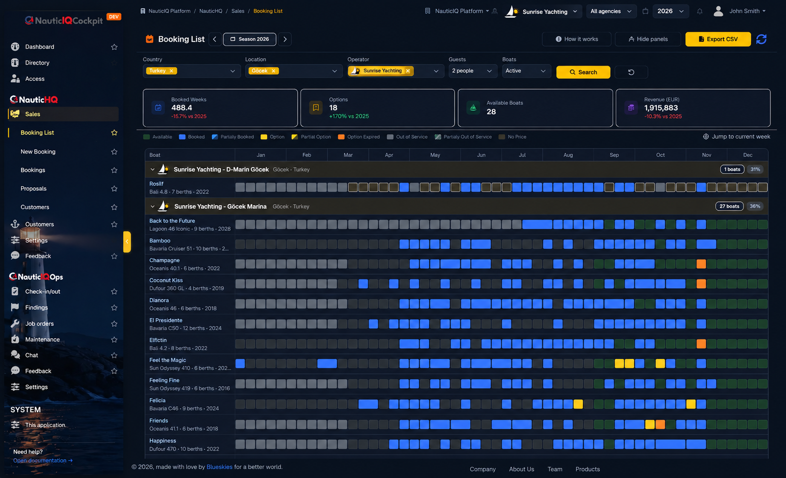786x478 pixels.
Task: Toggle favorite star for Proposals
Action: pos(114,189)
